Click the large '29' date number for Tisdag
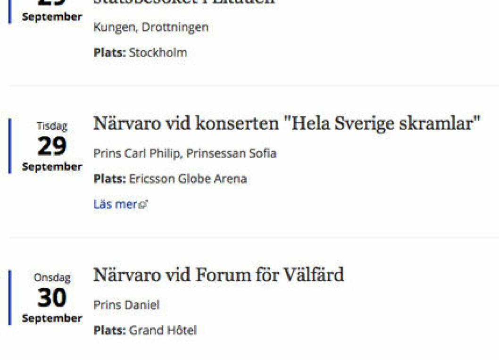The height and width of the screenshot is (360, 499). [52, 146]
